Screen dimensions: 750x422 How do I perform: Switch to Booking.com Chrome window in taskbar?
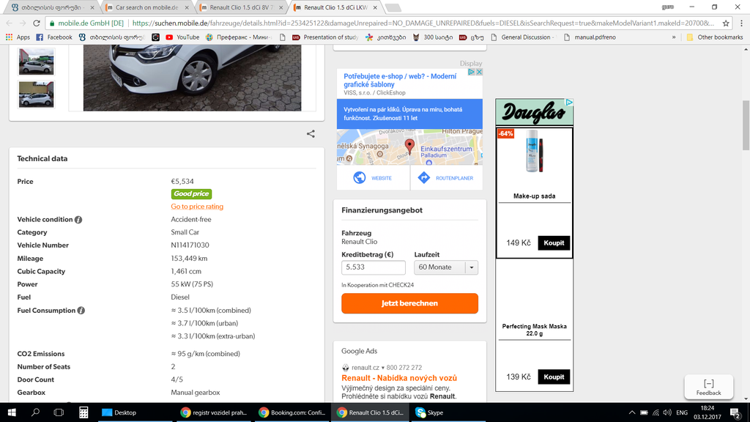click(x=292, y=412)
